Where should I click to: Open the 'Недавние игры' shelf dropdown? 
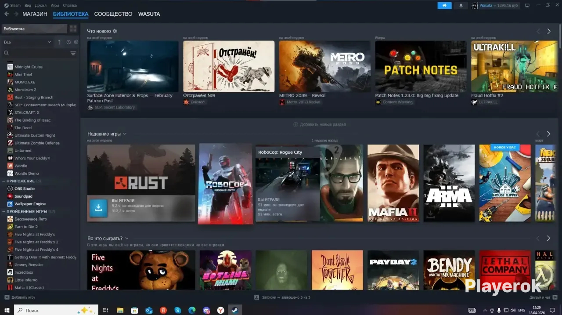(x=125, y=134)
